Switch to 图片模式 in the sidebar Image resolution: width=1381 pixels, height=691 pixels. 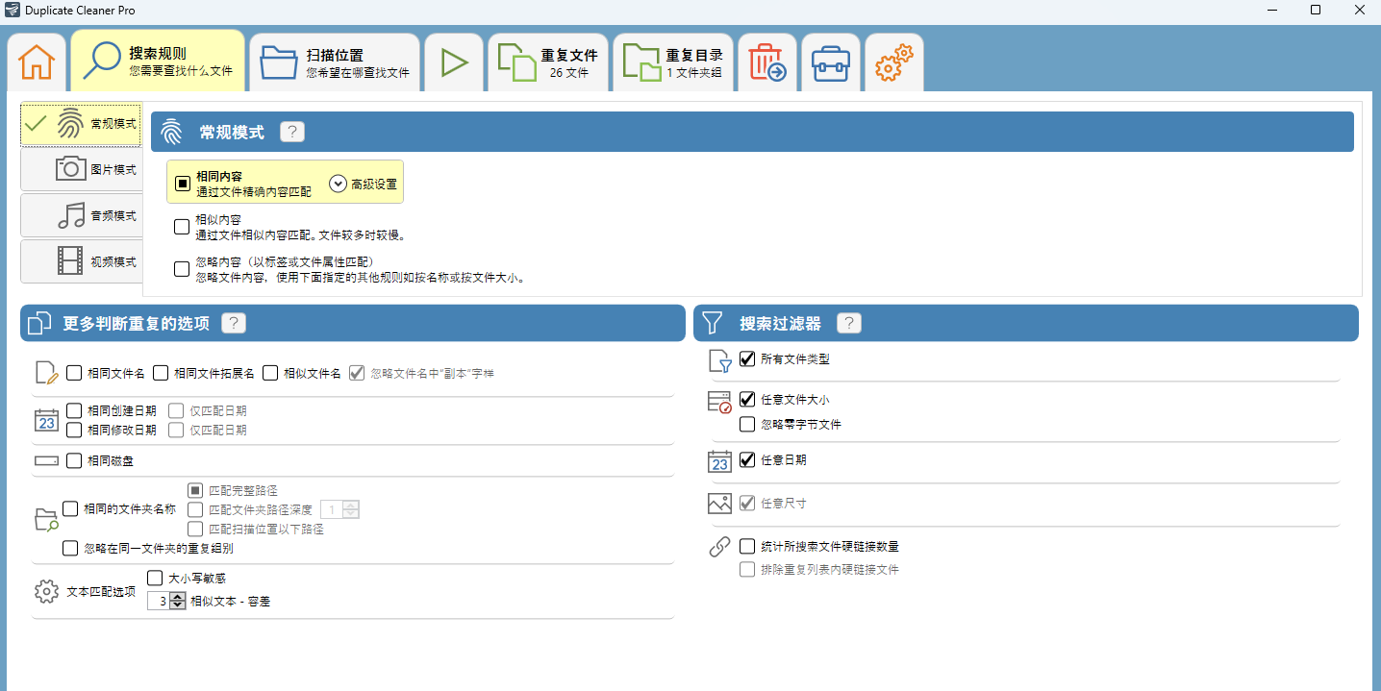coord(80,169)
